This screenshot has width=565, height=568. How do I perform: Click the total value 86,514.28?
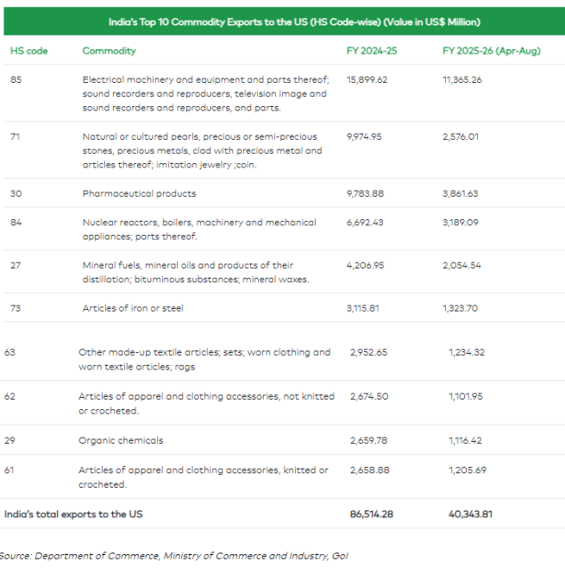(371, 514)
